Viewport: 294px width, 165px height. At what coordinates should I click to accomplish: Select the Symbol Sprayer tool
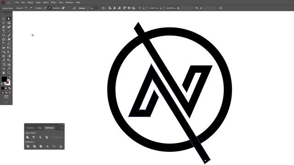pos(4,64)
